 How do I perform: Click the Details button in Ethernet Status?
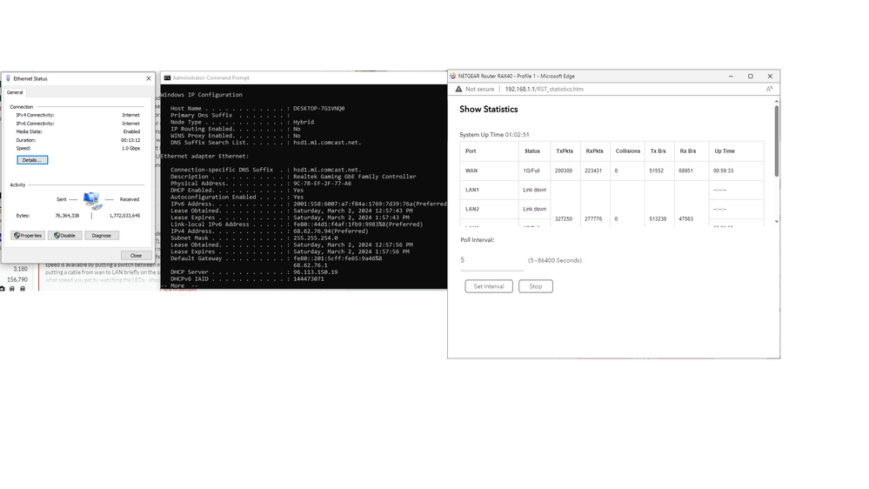[32, 160]
